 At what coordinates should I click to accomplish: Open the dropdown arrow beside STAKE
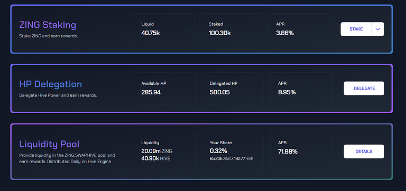tap(378, 29)
